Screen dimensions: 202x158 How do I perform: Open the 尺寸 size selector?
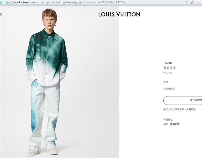[166, 82]
